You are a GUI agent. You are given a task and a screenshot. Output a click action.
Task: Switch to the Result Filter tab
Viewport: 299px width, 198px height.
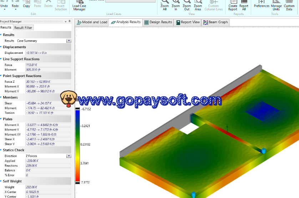tap(23, 27)
